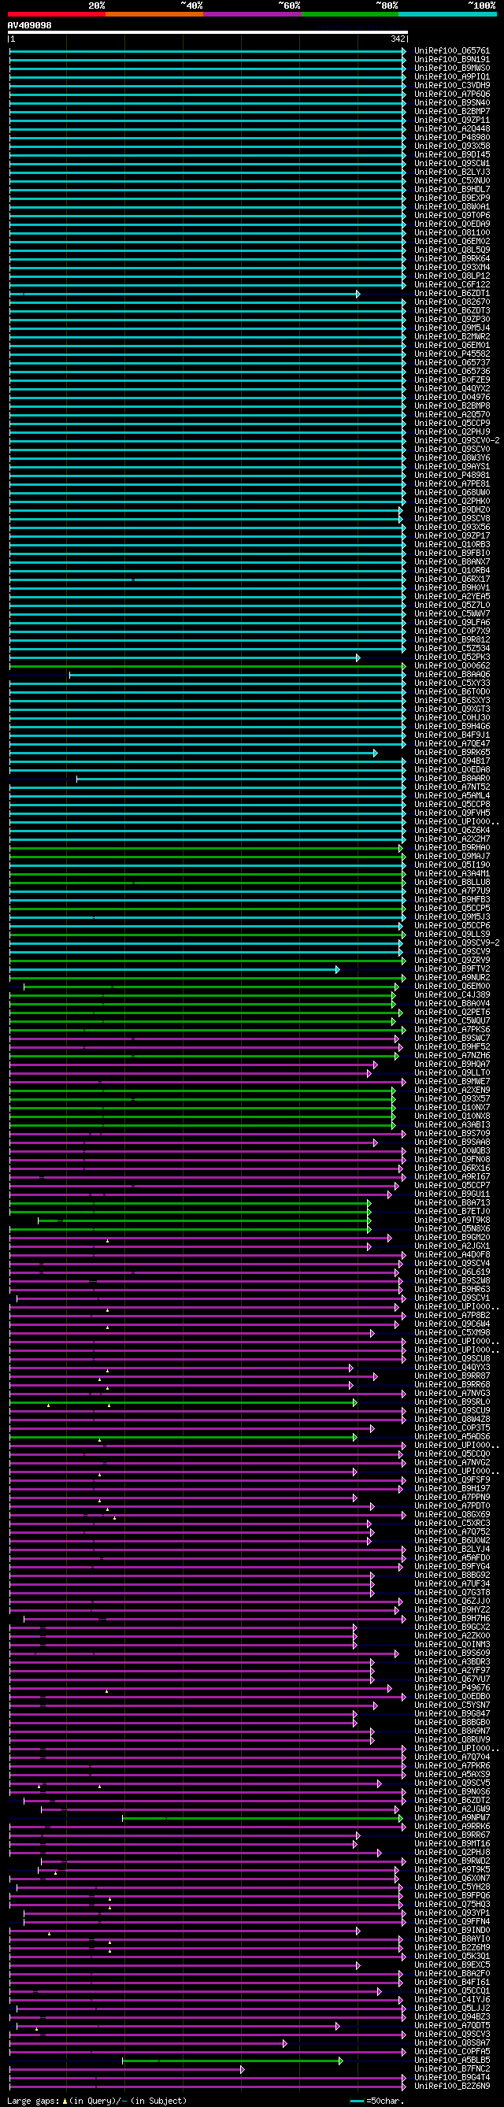Click hit label UniRef100_Q2PET6
504x2107 pixels.
453,1013
